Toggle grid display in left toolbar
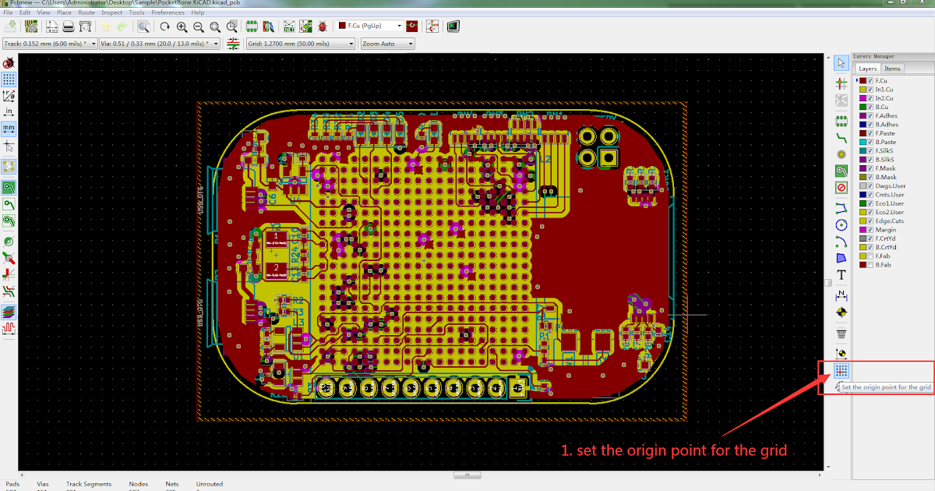This screenshot has height=491, width=935. pyautogui.click(x=9, y=79)
